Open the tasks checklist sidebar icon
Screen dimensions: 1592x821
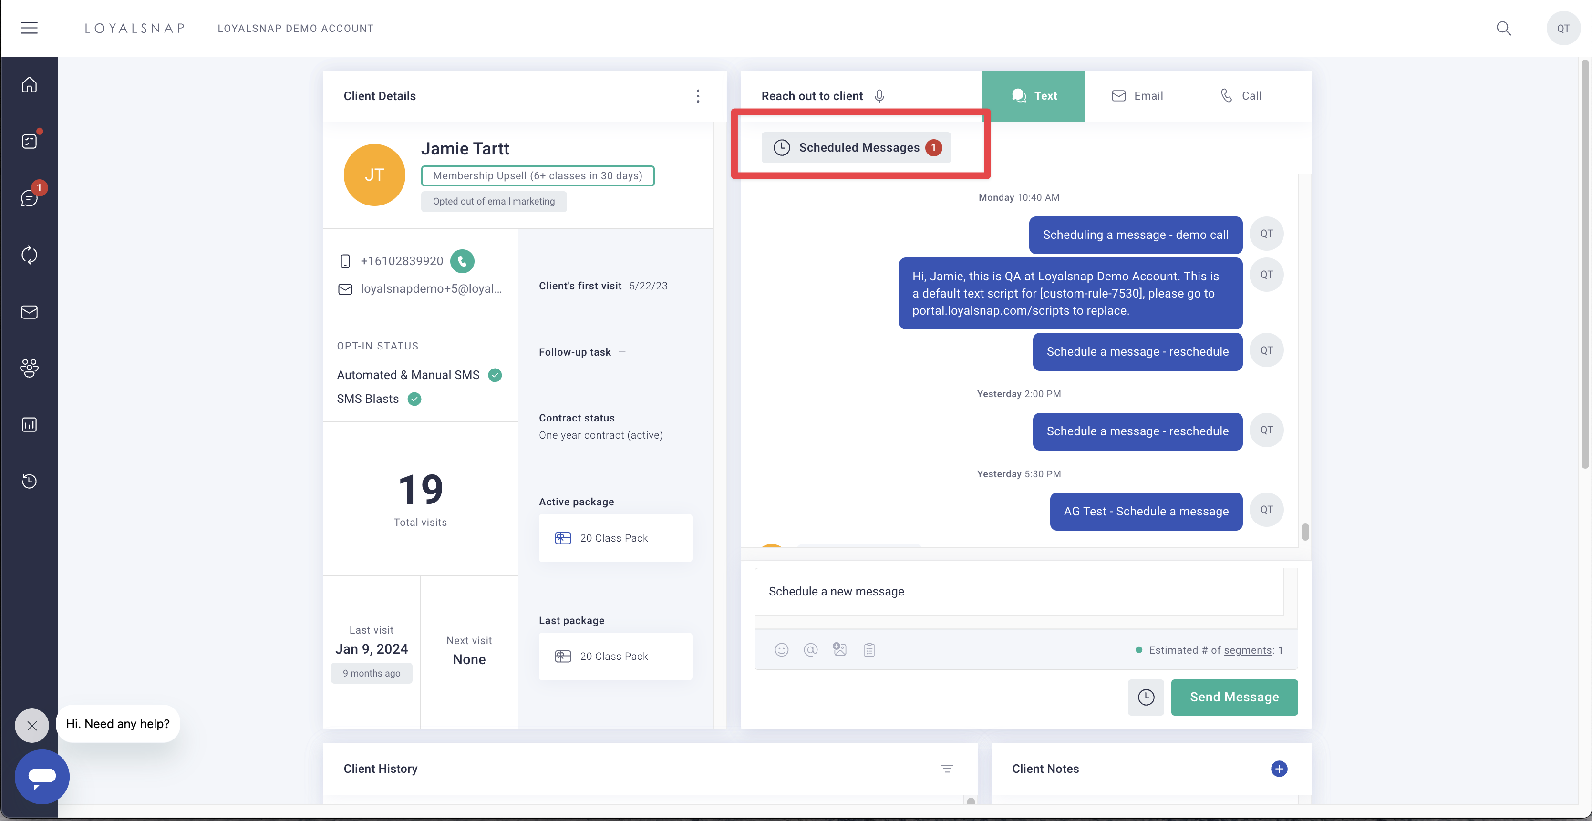click(29, 142)
